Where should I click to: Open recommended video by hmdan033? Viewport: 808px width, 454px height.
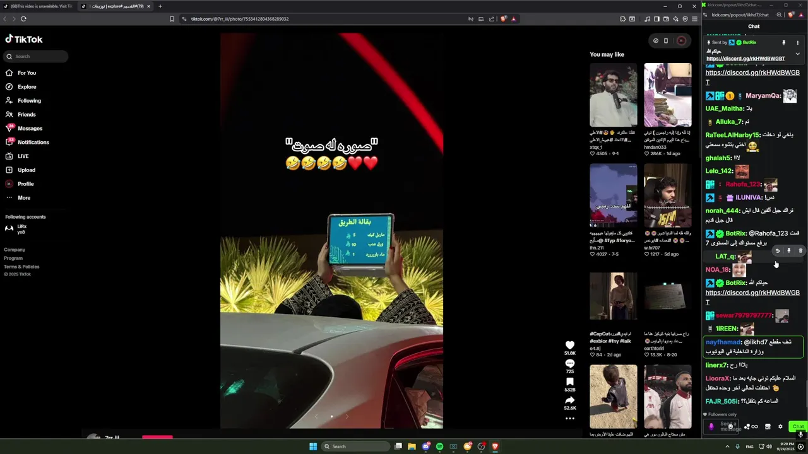pos(668,95)
